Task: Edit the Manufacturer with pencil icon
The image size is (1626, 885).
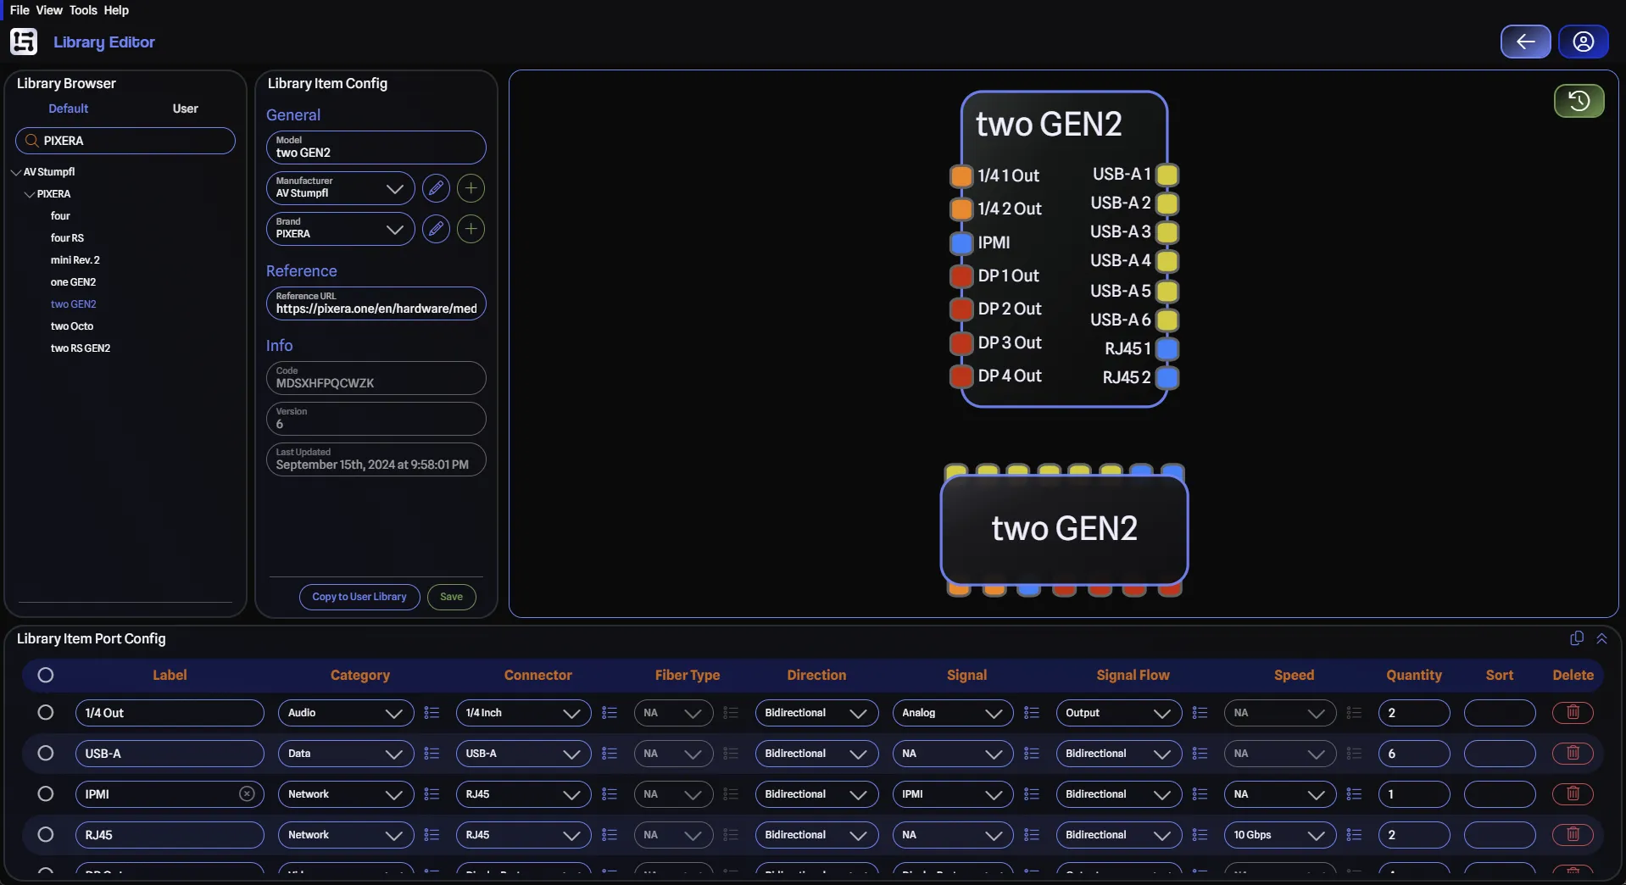Action: (x=436, y=188)
